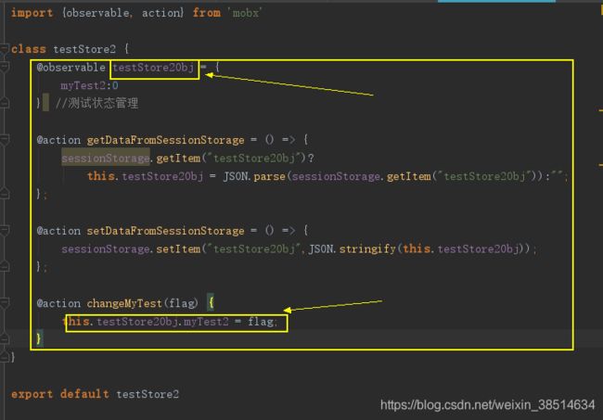Click fold end marker beside Chinese comment line
Screen dimensions: 603x420
tap(5, 103)
